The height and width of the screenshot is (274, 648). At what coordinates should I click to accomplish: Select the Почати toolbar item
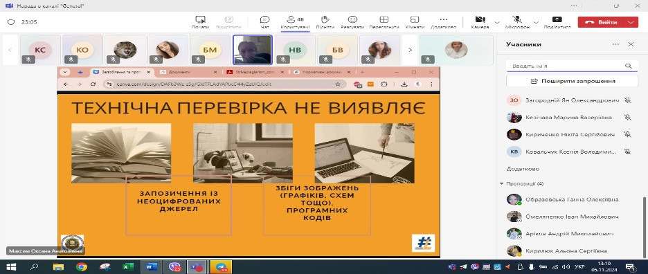click(x=200, y=22)
